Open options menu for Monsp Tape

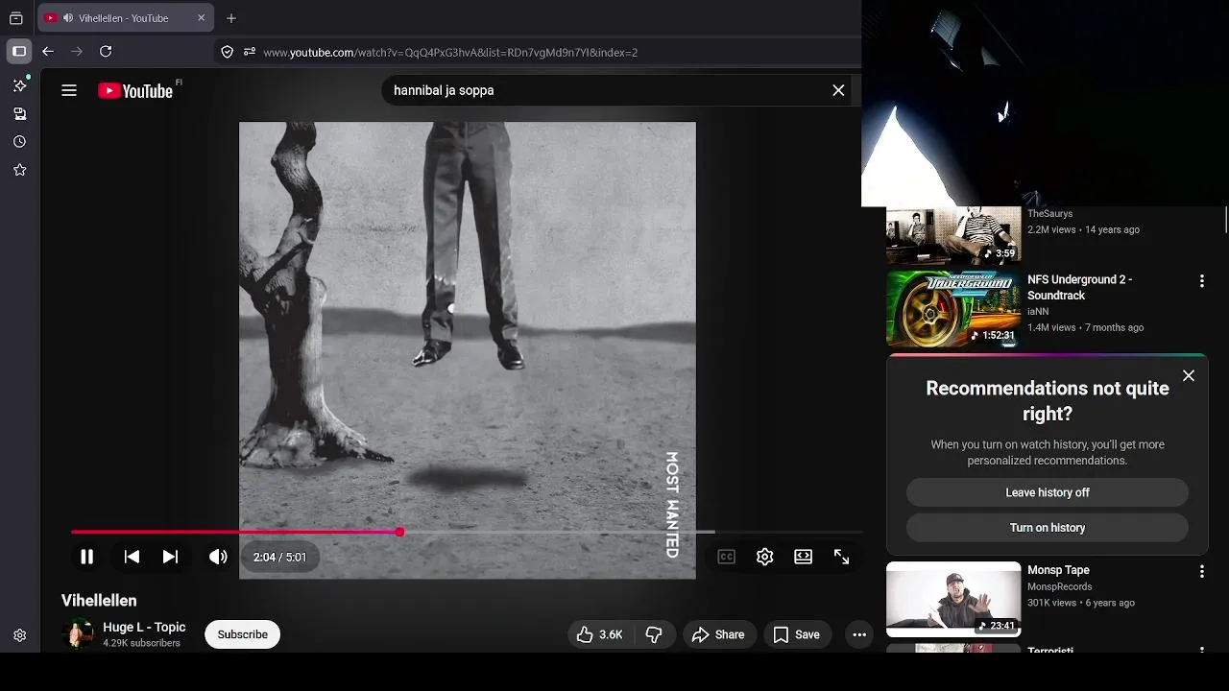click(x=1201, y=572)
